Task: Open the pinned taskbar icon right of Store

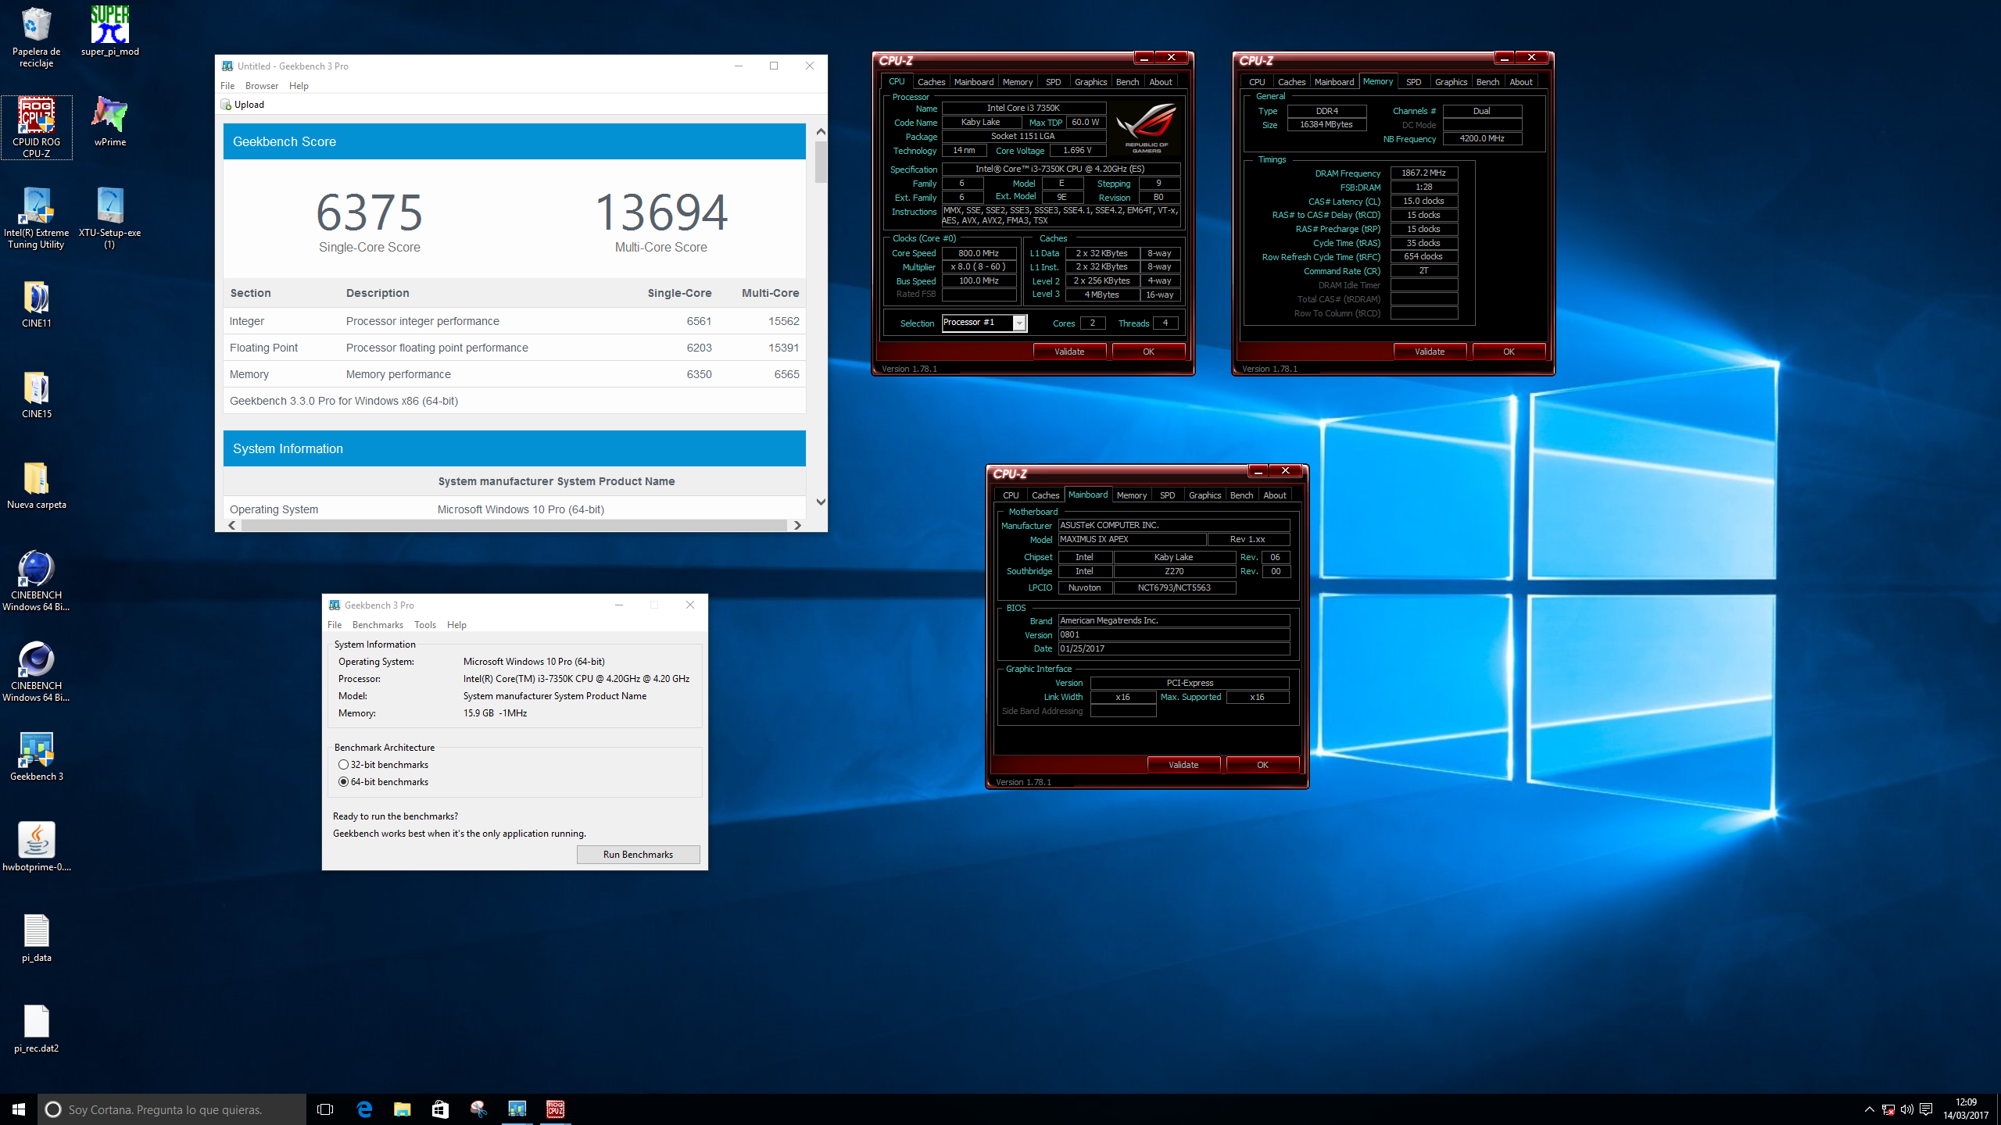Action: point(478,1109)
